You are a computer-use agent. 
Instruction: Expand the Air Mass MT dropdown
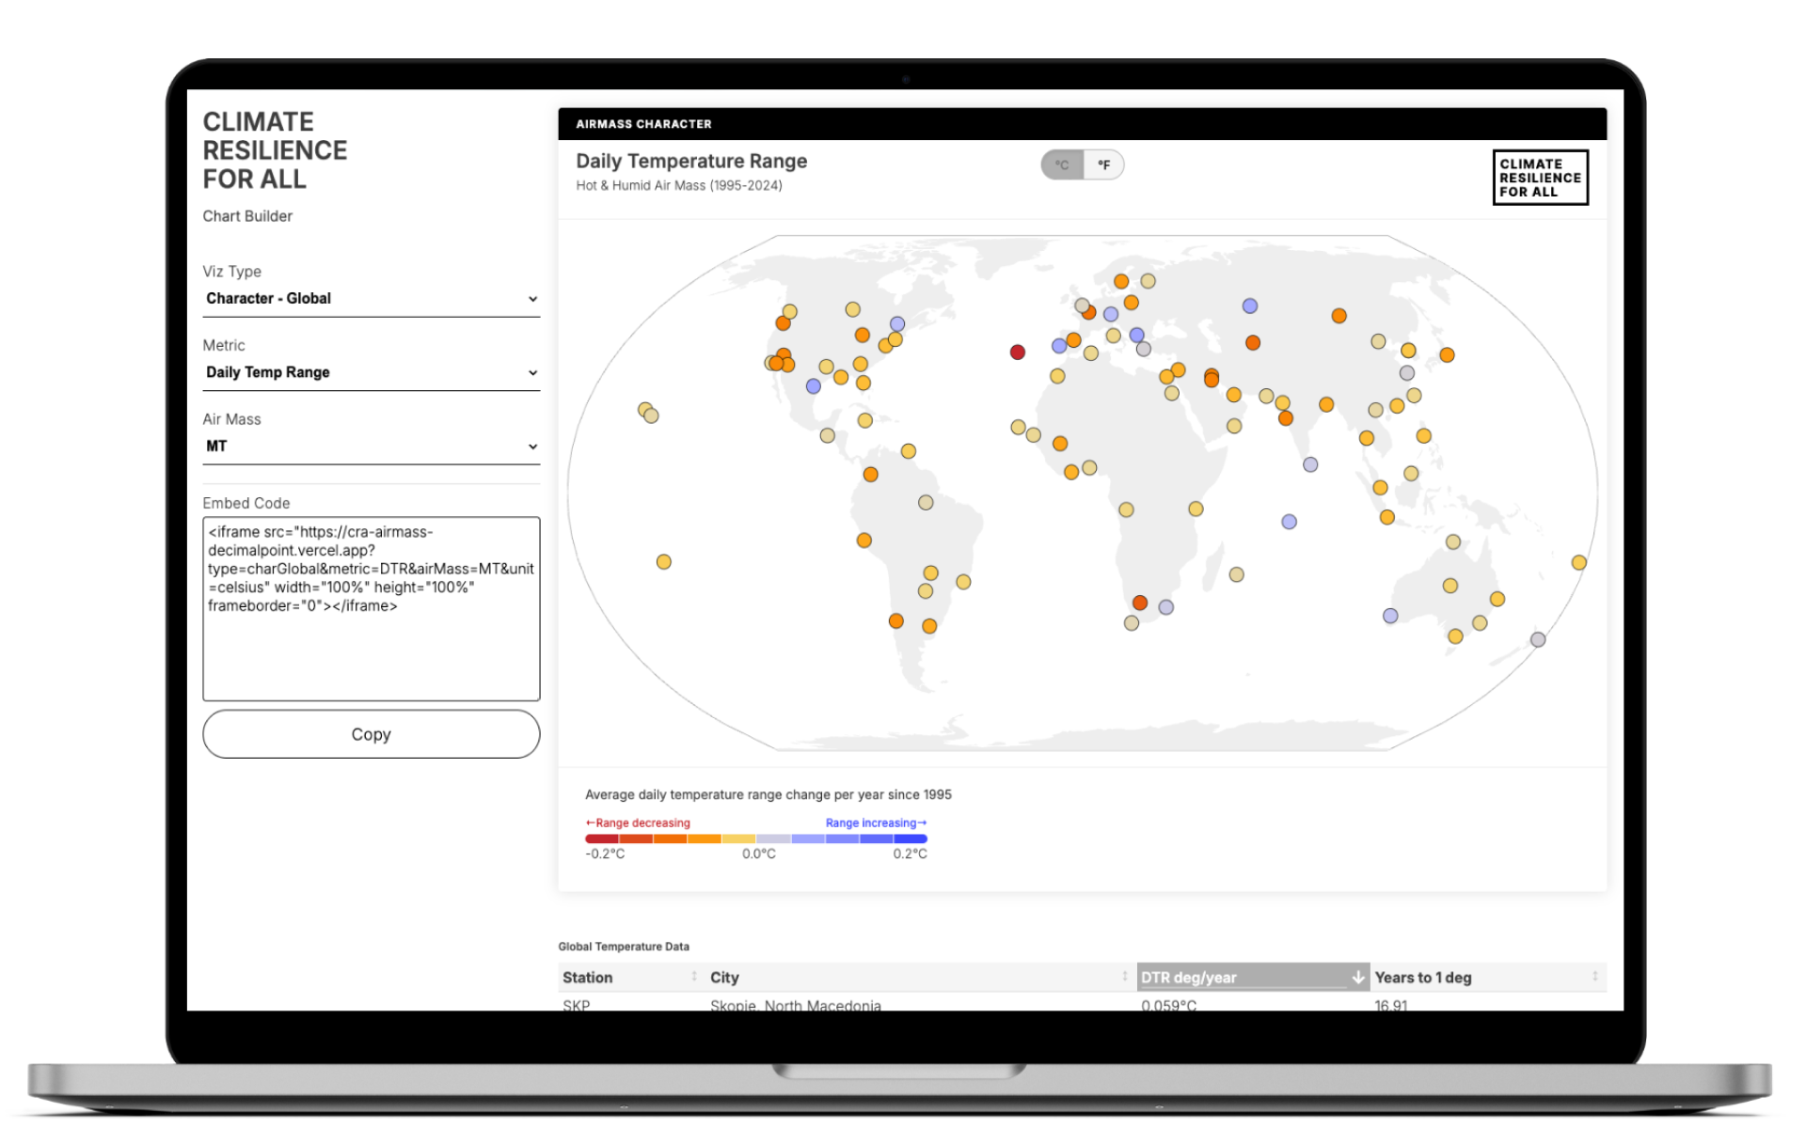tap(371, 446)
